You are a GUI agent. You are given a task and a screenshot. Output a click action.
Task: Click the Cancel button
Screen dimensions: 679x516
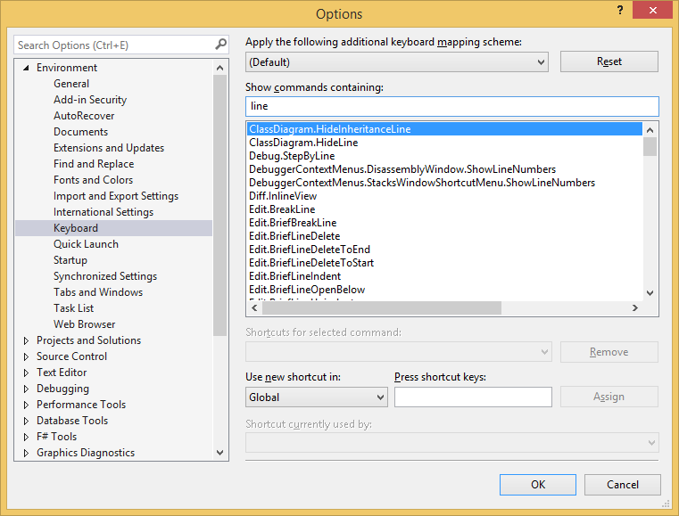[x=622, y=485]
